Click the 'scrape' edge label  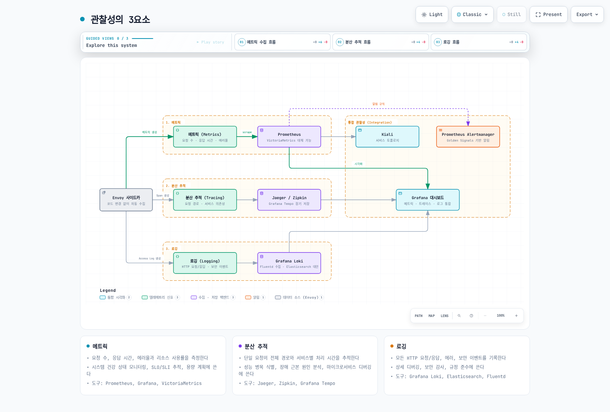[247, 132]
